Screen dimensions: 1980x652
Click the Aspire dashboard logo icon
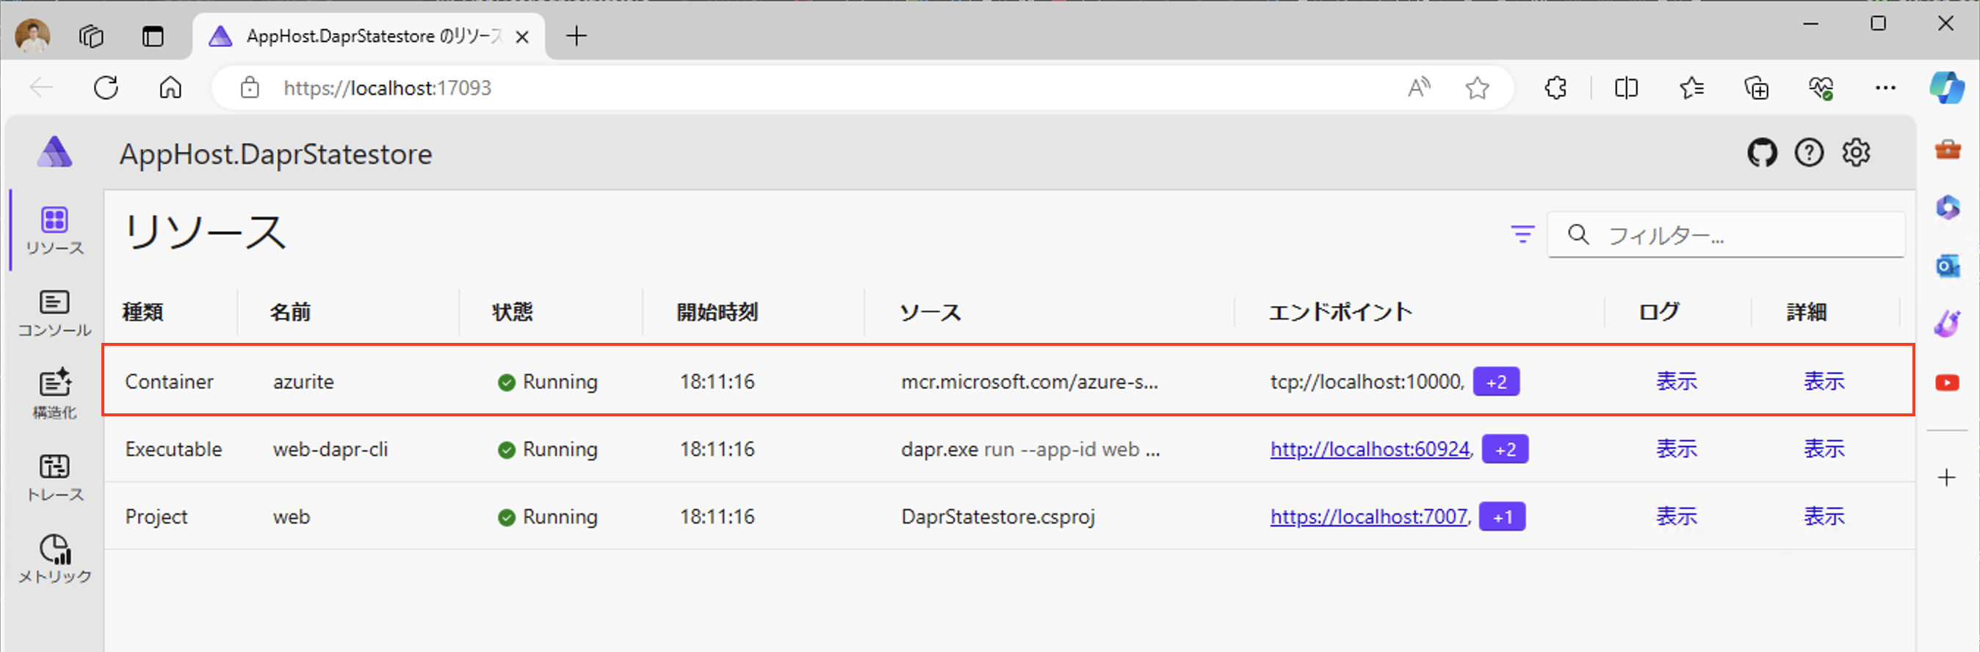54,152
